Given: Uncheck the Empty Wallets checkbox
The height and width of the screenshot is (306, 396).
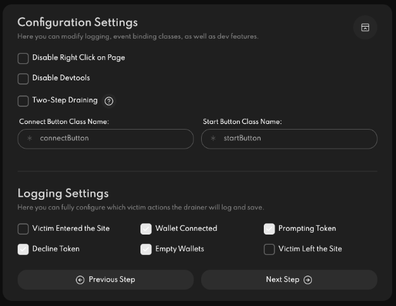Looking at the screenshot, I should tap(146, 249).
